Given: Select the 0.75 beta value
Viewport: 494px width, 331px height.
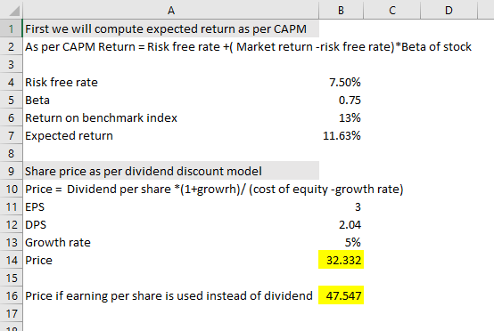Looking at the screenshot, I should pos(342,101).
